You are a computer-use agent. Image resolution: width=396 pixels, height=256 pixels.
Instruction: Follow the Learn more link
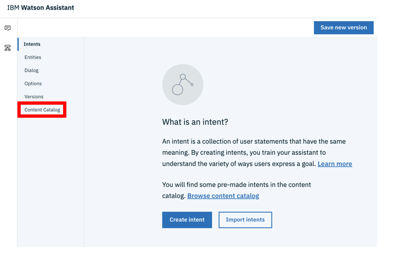pos(335,164)
